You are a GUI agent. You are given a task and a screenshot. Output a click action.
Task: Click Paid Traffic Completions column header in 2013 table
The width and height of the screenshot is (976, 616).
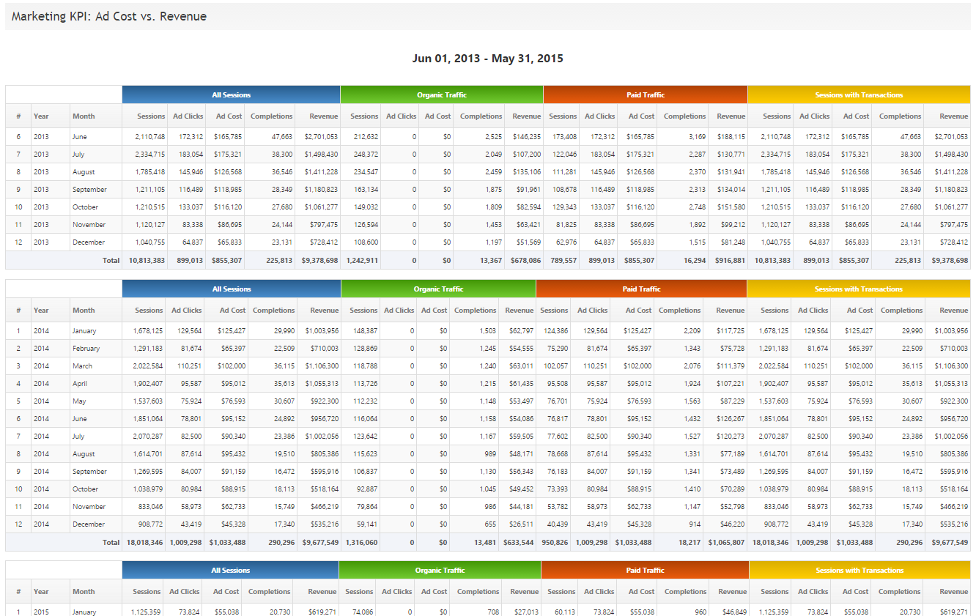click(684, 116)
